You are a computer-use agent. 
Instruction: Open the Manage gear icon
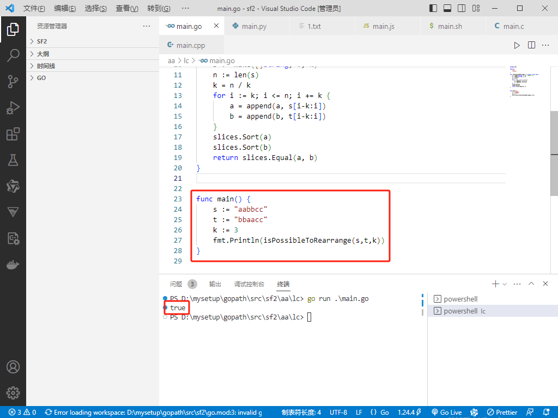coord(13,393)
